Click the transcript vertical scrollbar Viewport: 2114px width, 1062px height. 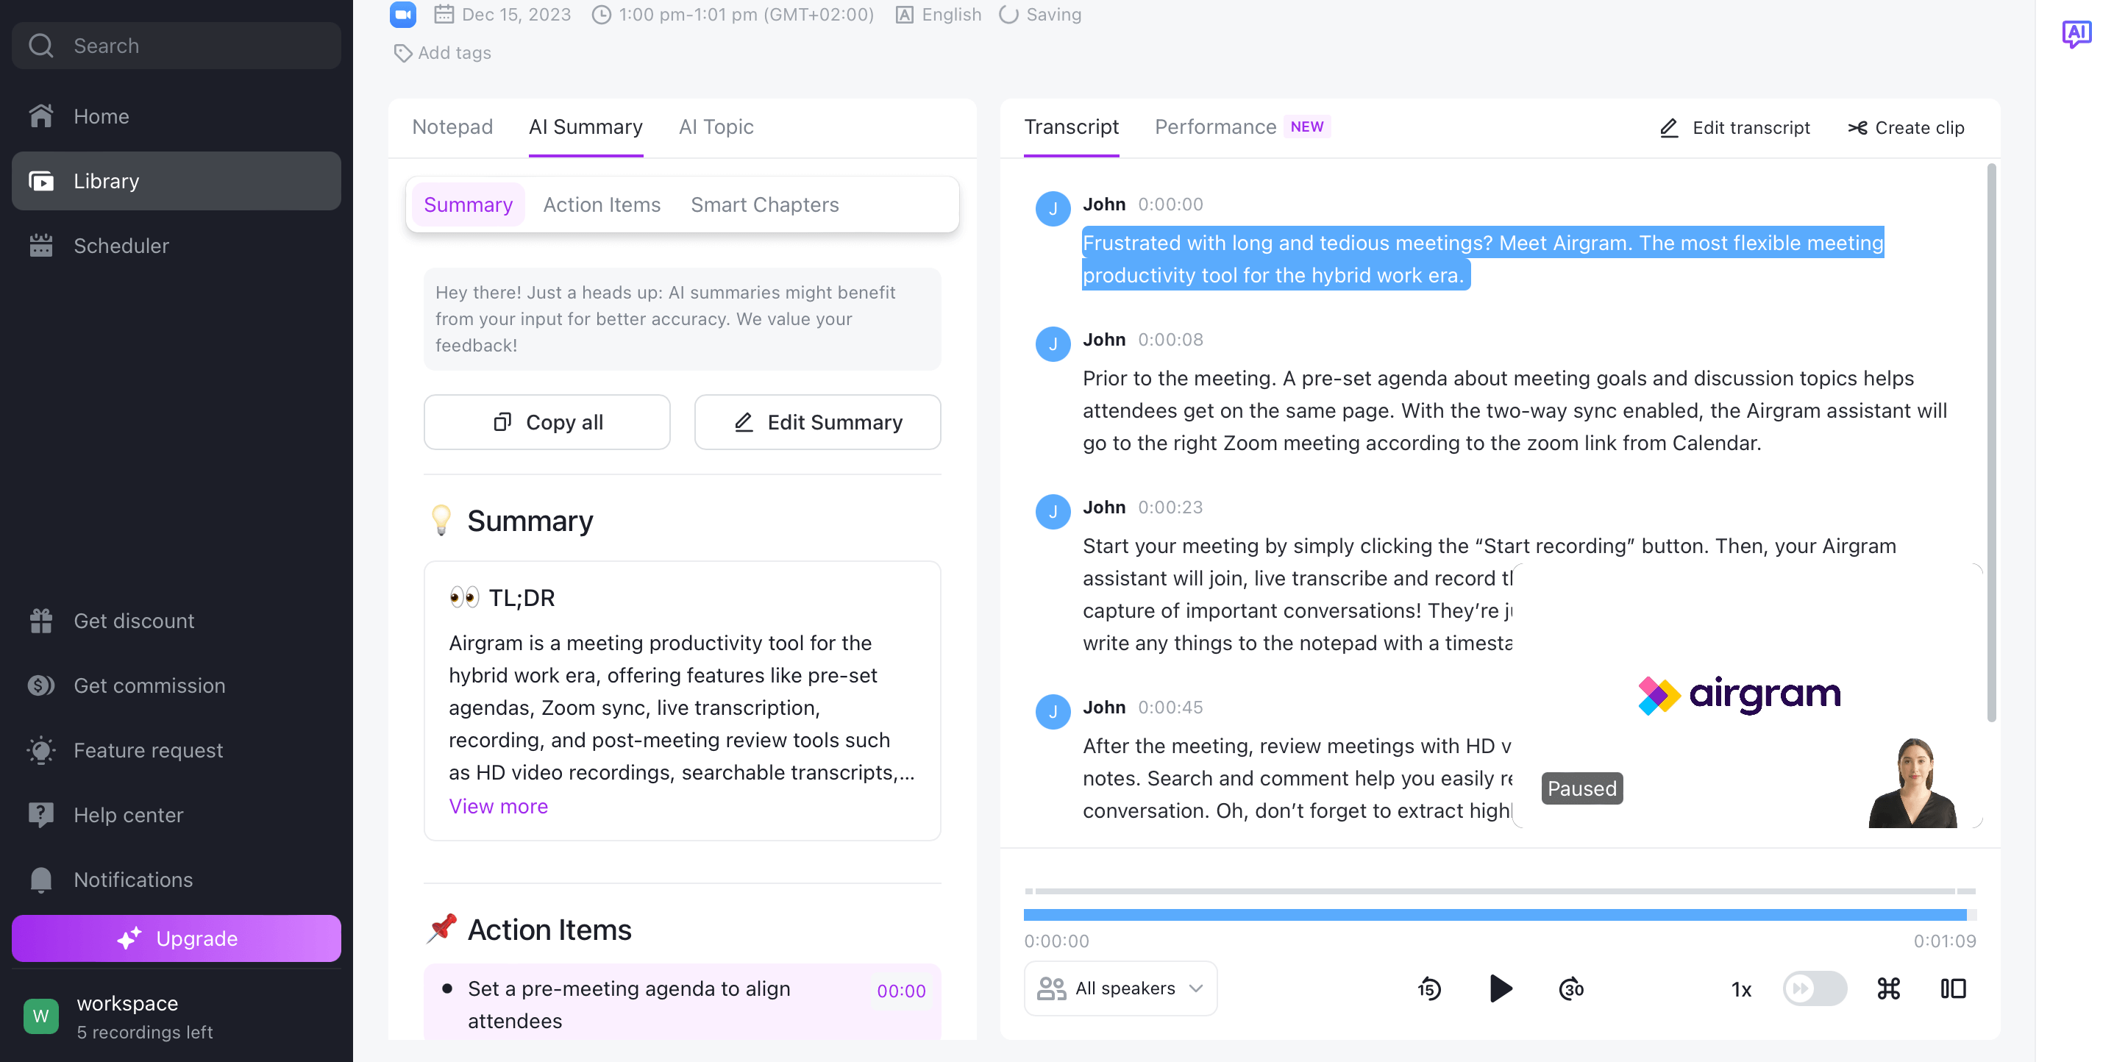tap(1991, 443)
